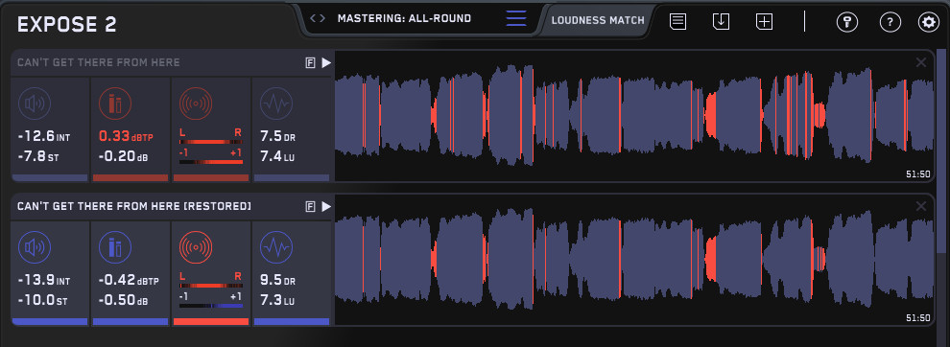This screenshot has width=950, height=347.
Task: Open the notes list icon in top toolbar
Action: 677,22
